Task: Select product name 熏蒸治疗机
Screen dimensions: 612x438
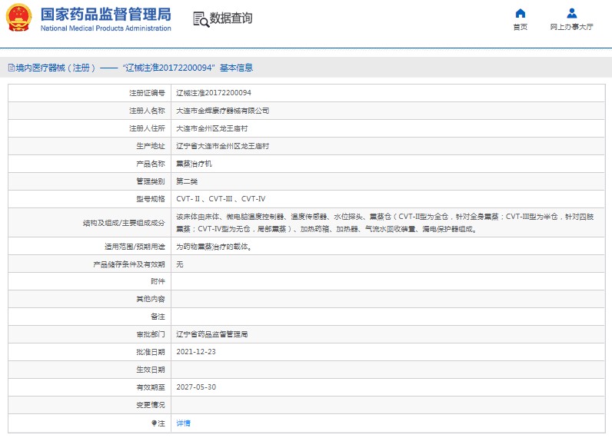Action: (194, 164)
